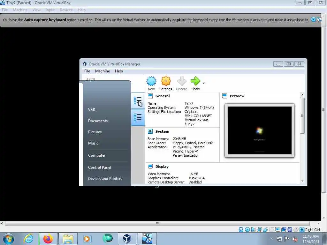Image resolution: width=327 pixels, height=245 pixels.
Task: Click the Display section header
Action: (162, 167)
